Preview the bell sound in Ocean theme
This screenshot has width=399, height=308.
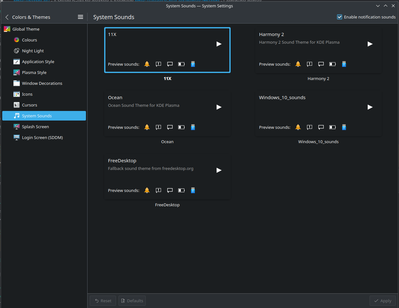coord(147,127)
